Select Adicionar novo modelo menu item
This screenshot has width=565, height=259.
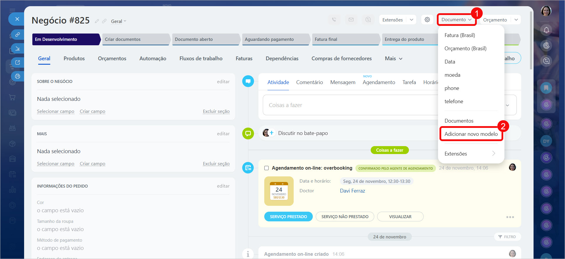[x=471, y=134]
